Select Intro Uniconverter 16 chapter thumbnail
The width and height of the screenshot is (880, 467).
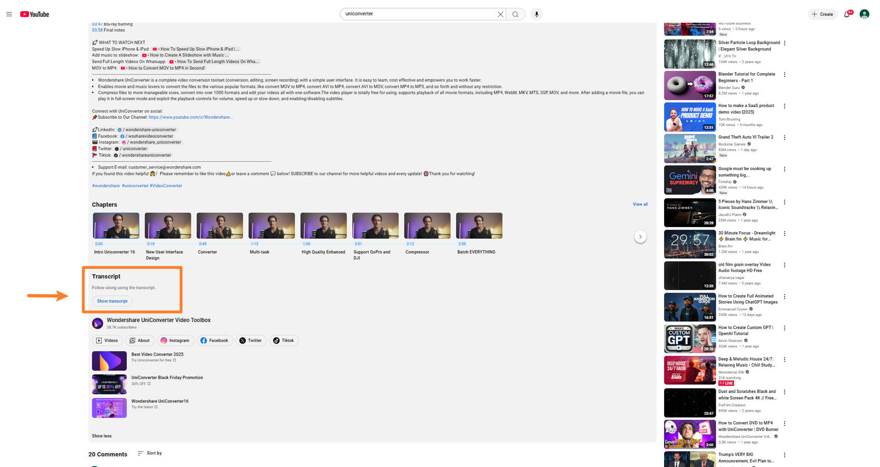click(x=116, y=226)
